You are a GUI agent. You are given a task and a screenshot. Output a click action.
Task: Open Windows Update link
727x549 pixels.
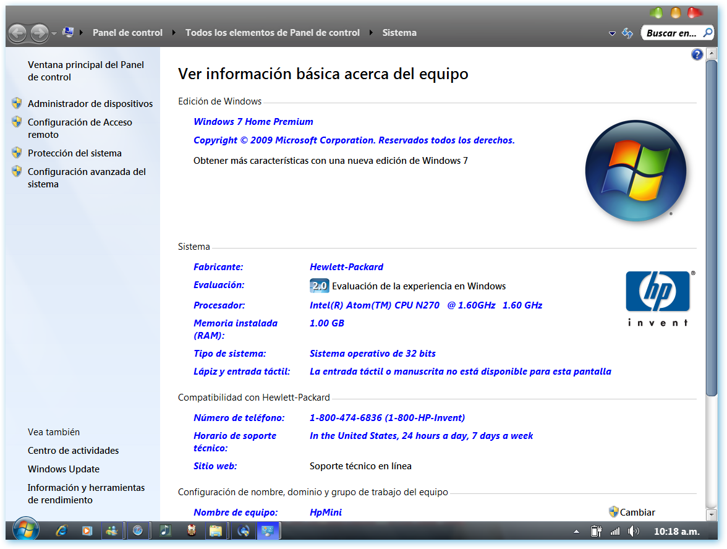[63, 469]
